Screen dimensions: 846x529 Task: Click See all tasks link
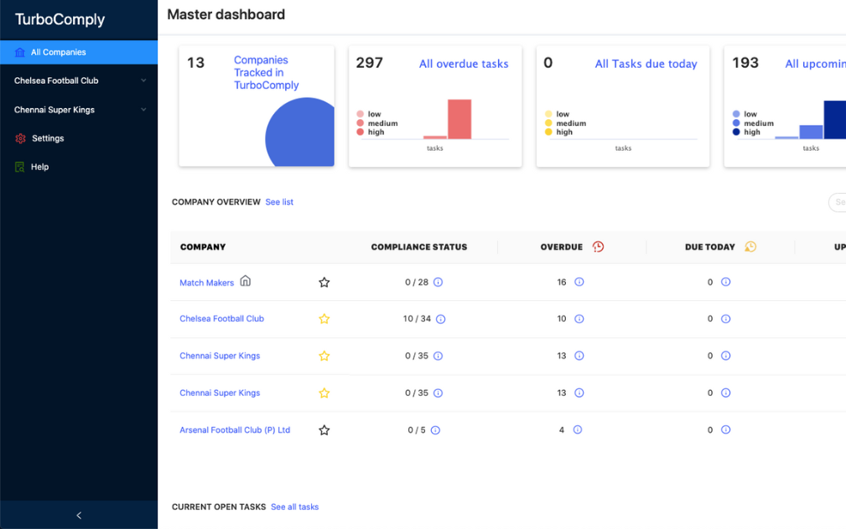coord(295,506)
